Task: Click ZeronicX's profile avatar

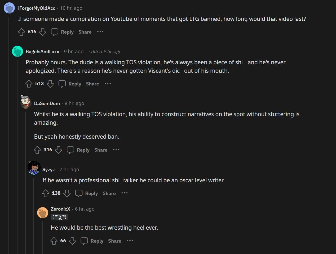Action: point(43,213)
